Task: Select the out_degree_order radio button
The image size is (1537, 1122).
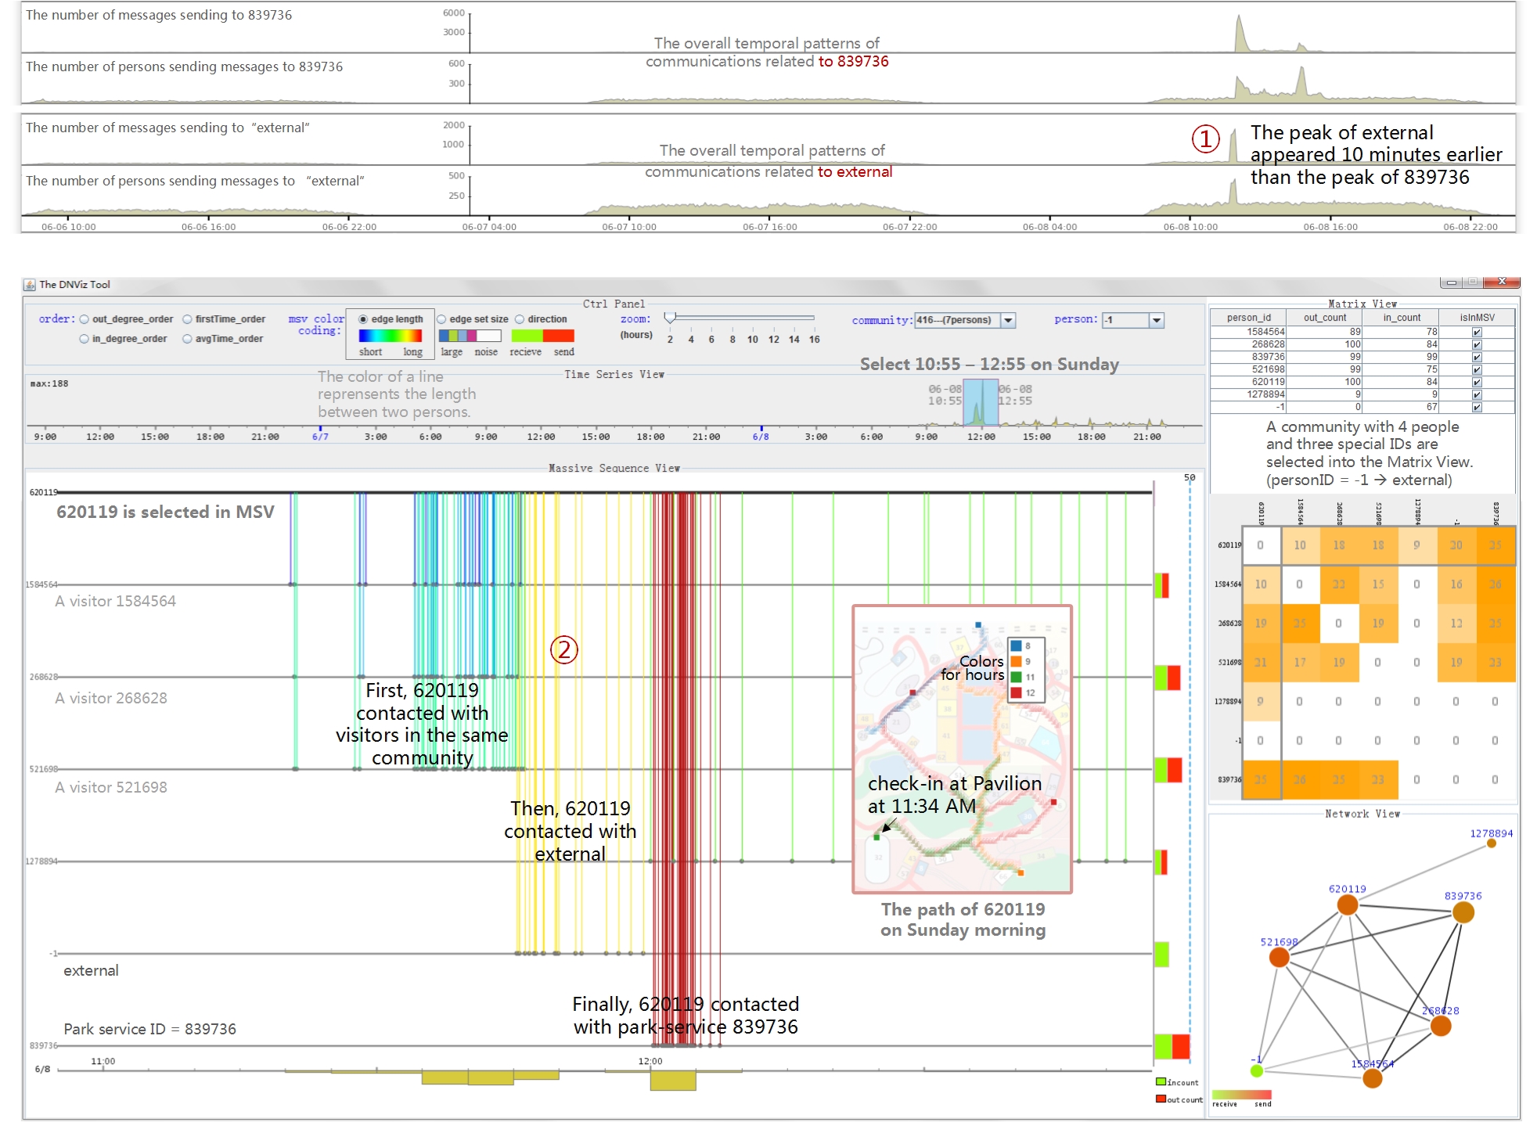Action: (85, 319)
